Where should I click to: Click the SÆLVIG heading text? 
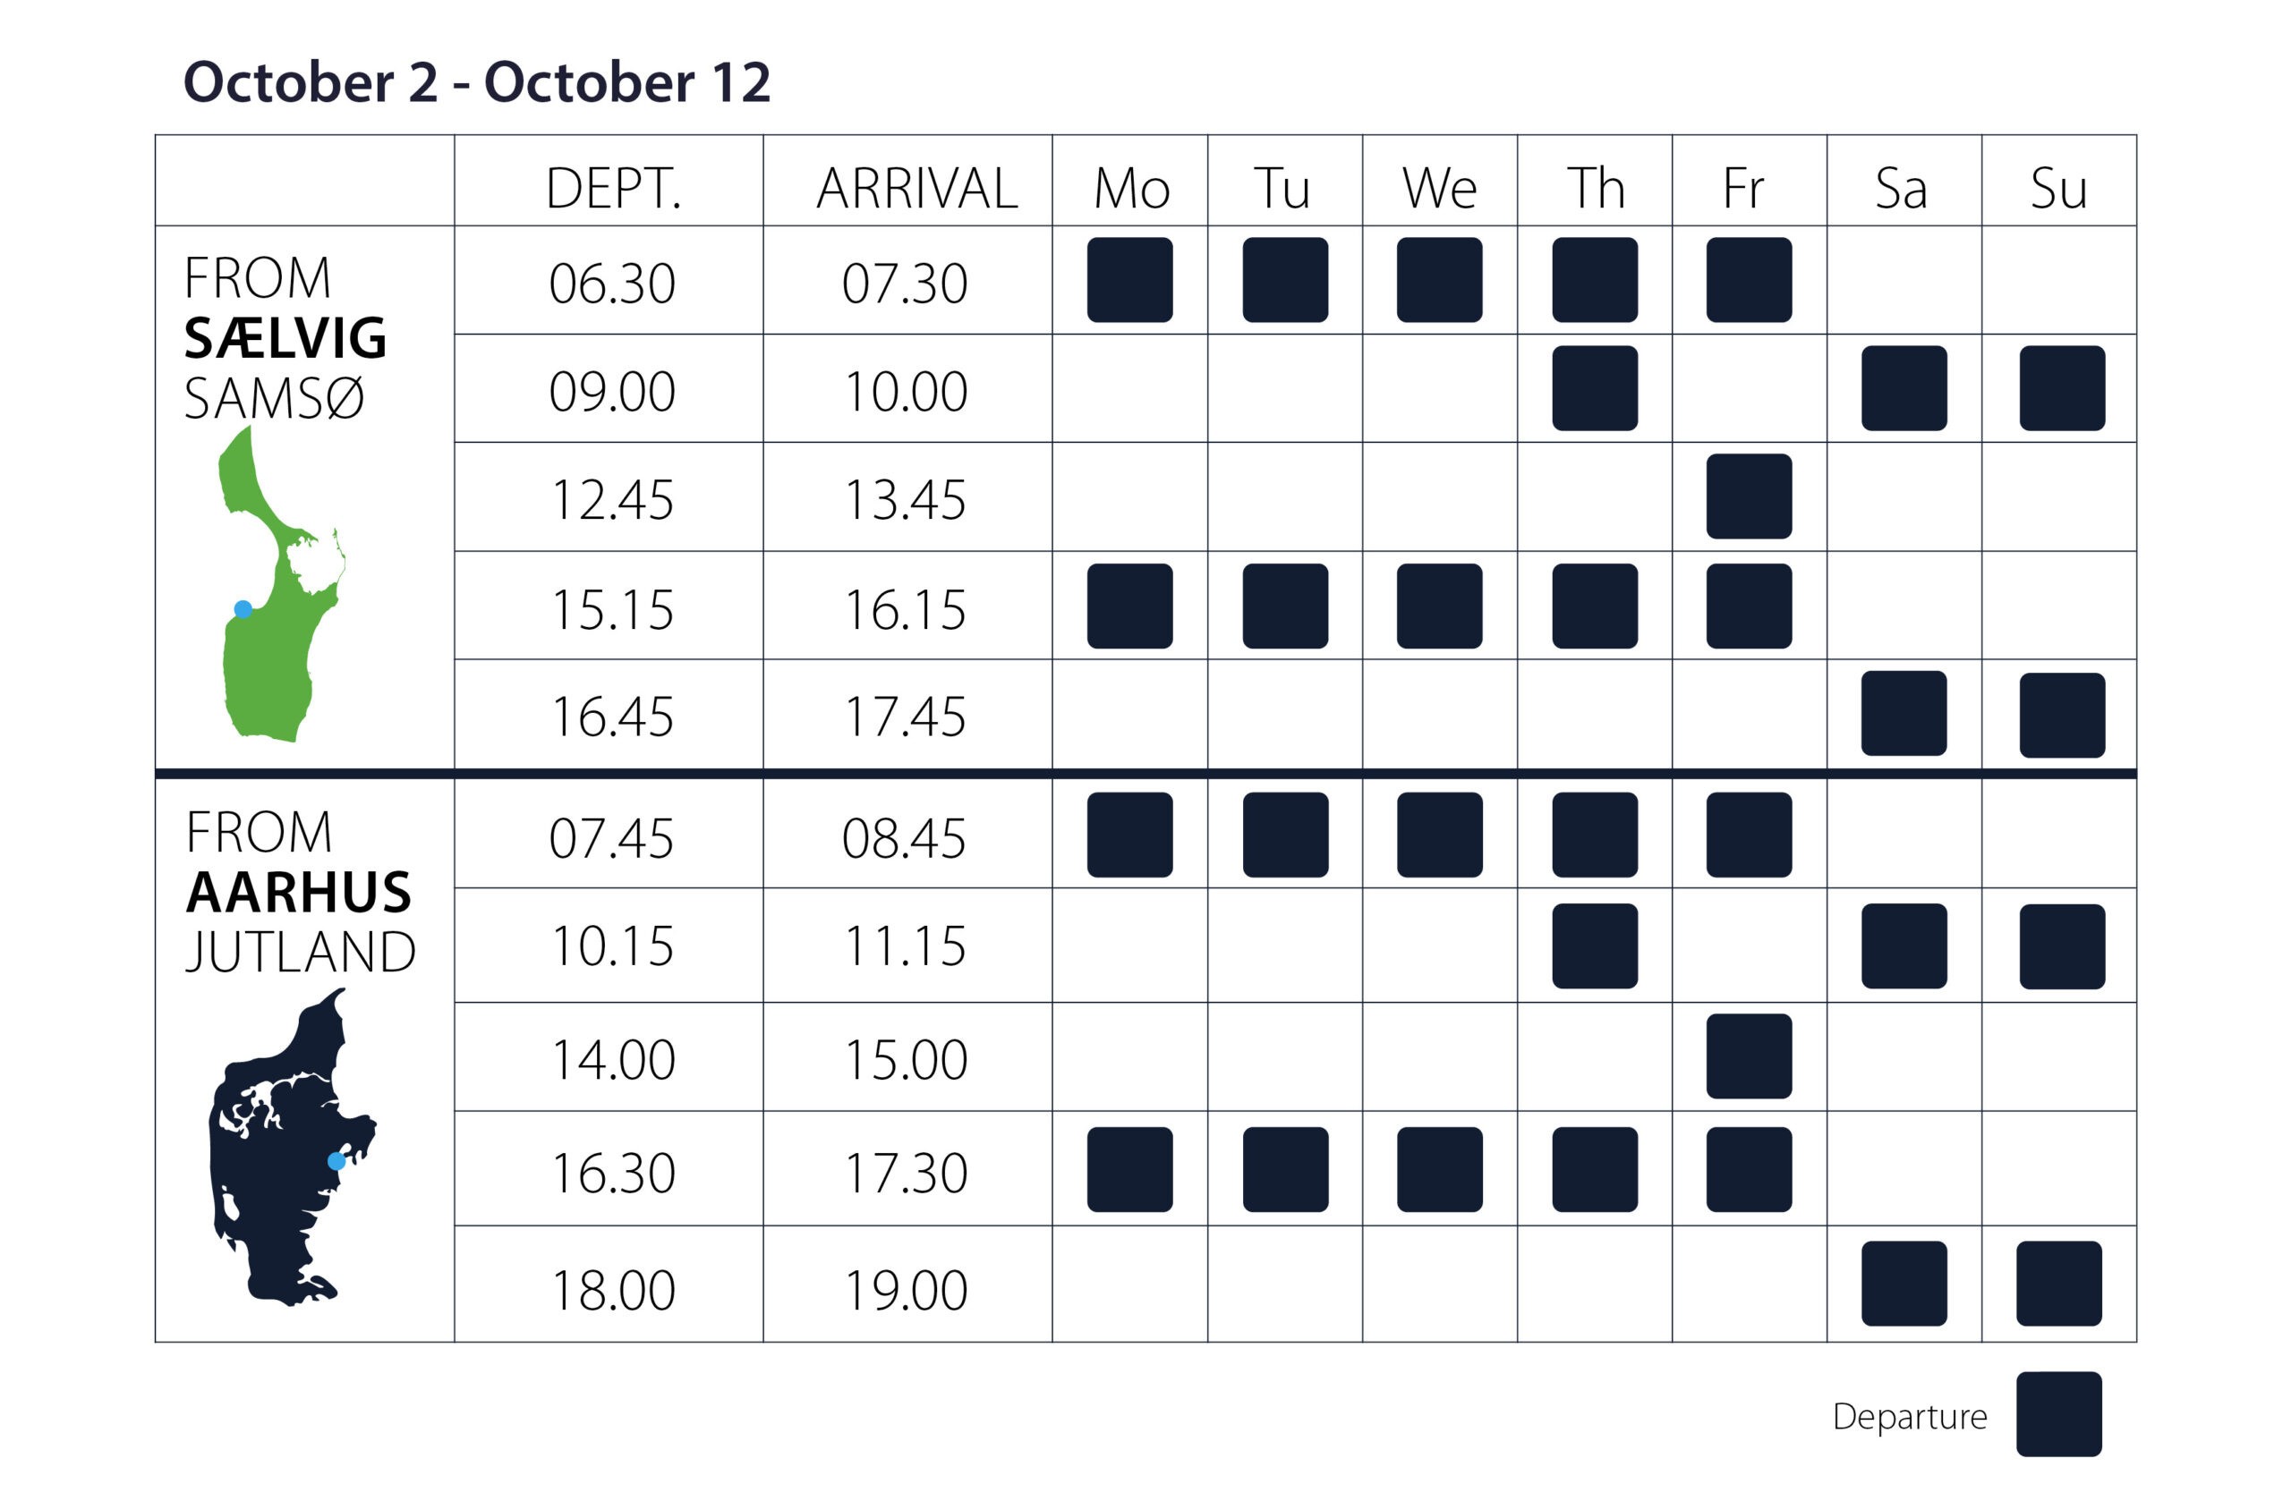(x=285, y=339)
